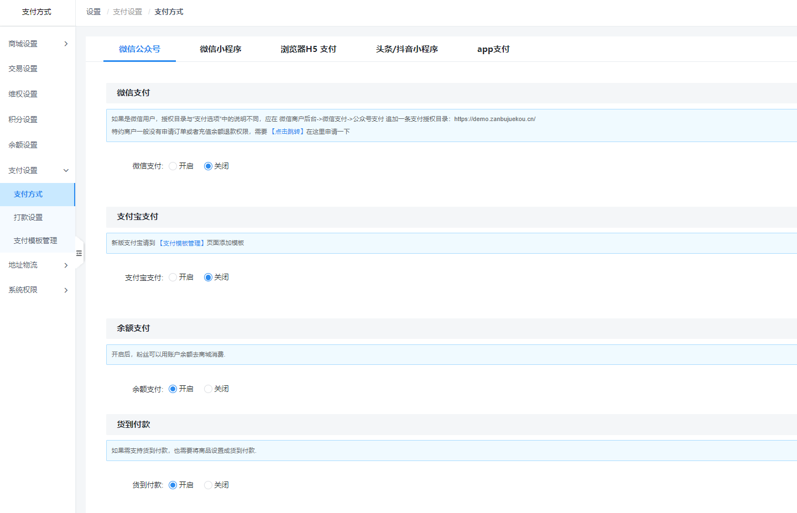This screenshot has width=797, height=513.
Task: Turn off 余额支付 via 关闭 radio
Action: click(x=209, y=389)
